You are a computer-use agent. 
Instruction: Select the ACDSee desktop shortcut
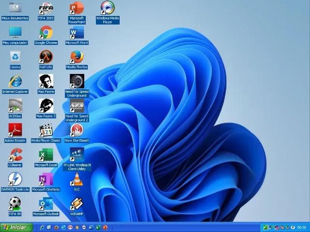tap(15, 109)
